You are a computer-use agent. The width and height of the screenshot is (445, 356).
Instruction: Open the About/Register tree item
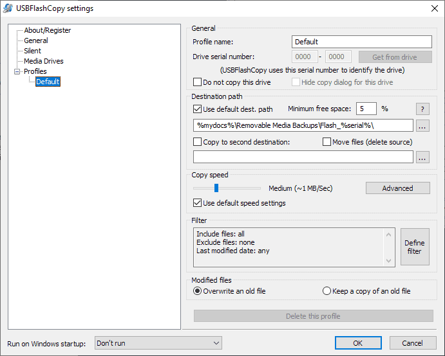[48, 30]
